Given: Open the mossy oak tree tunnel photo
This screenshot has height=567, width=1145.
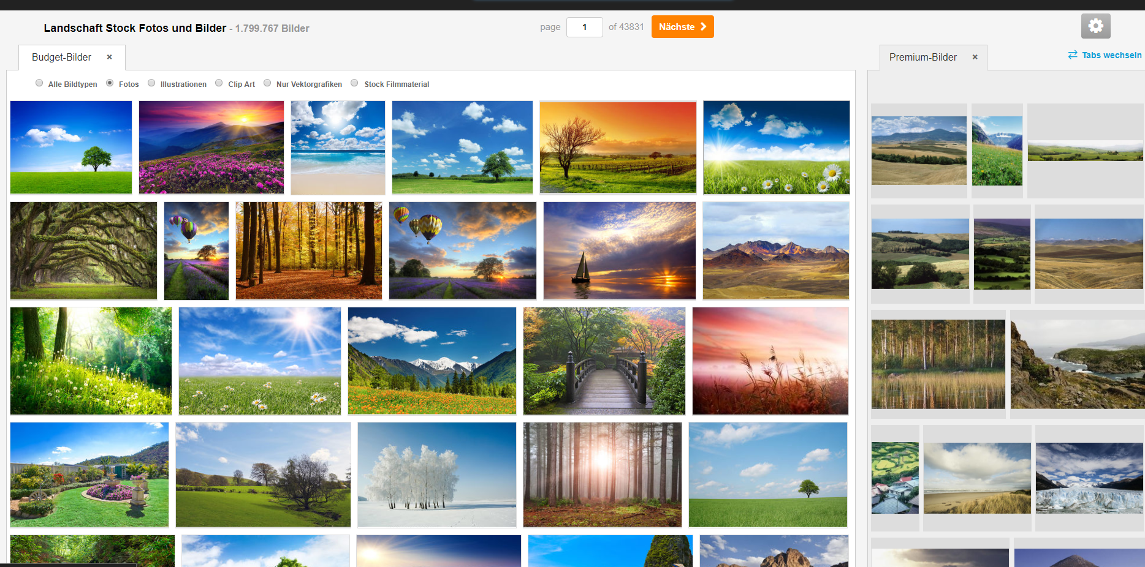Looking at the screenshot, I should tap(83, 250).
